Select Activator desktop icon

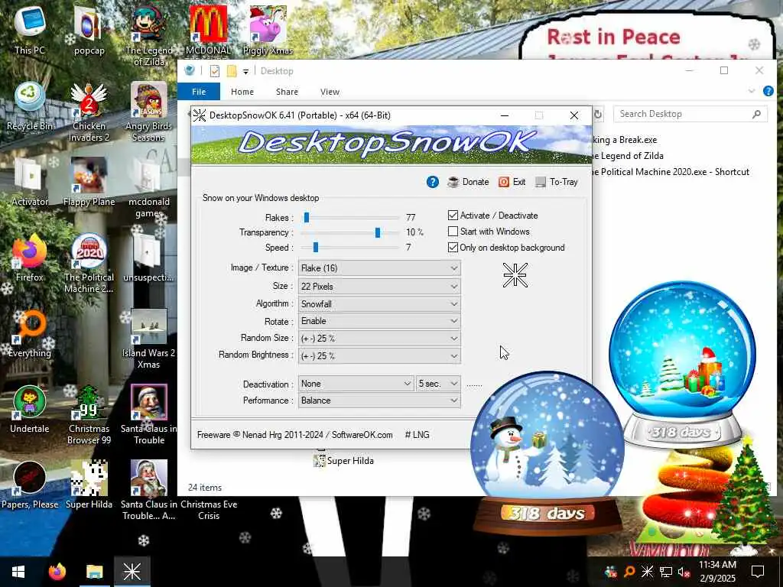coord(30,182)
